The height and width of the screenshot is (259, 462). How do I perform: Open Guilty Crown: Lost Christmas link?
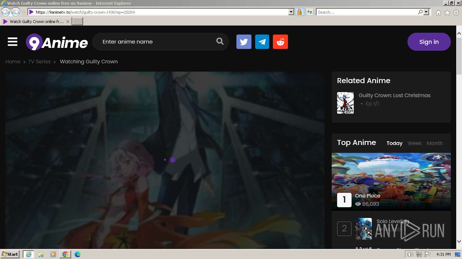coord(395,95)
